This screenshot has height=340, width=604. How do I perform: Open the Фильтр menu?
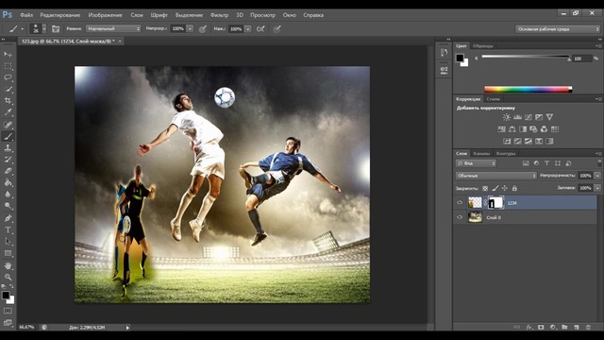click(219, 15)
